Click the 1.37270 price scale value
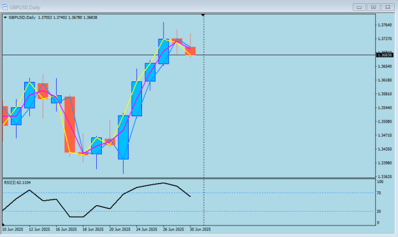The width and height of the screenshot is (398, 237). (x=385, y=39)
